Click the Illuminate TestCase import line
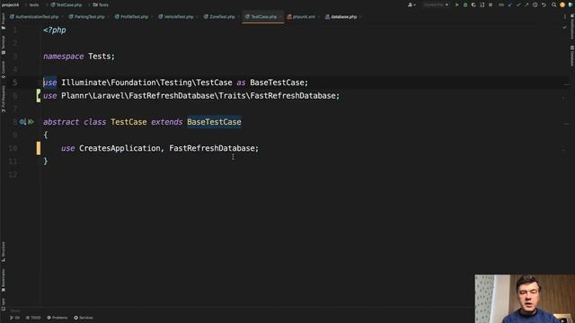This screenshot has height=323, width=575. (x=176, y=83)
